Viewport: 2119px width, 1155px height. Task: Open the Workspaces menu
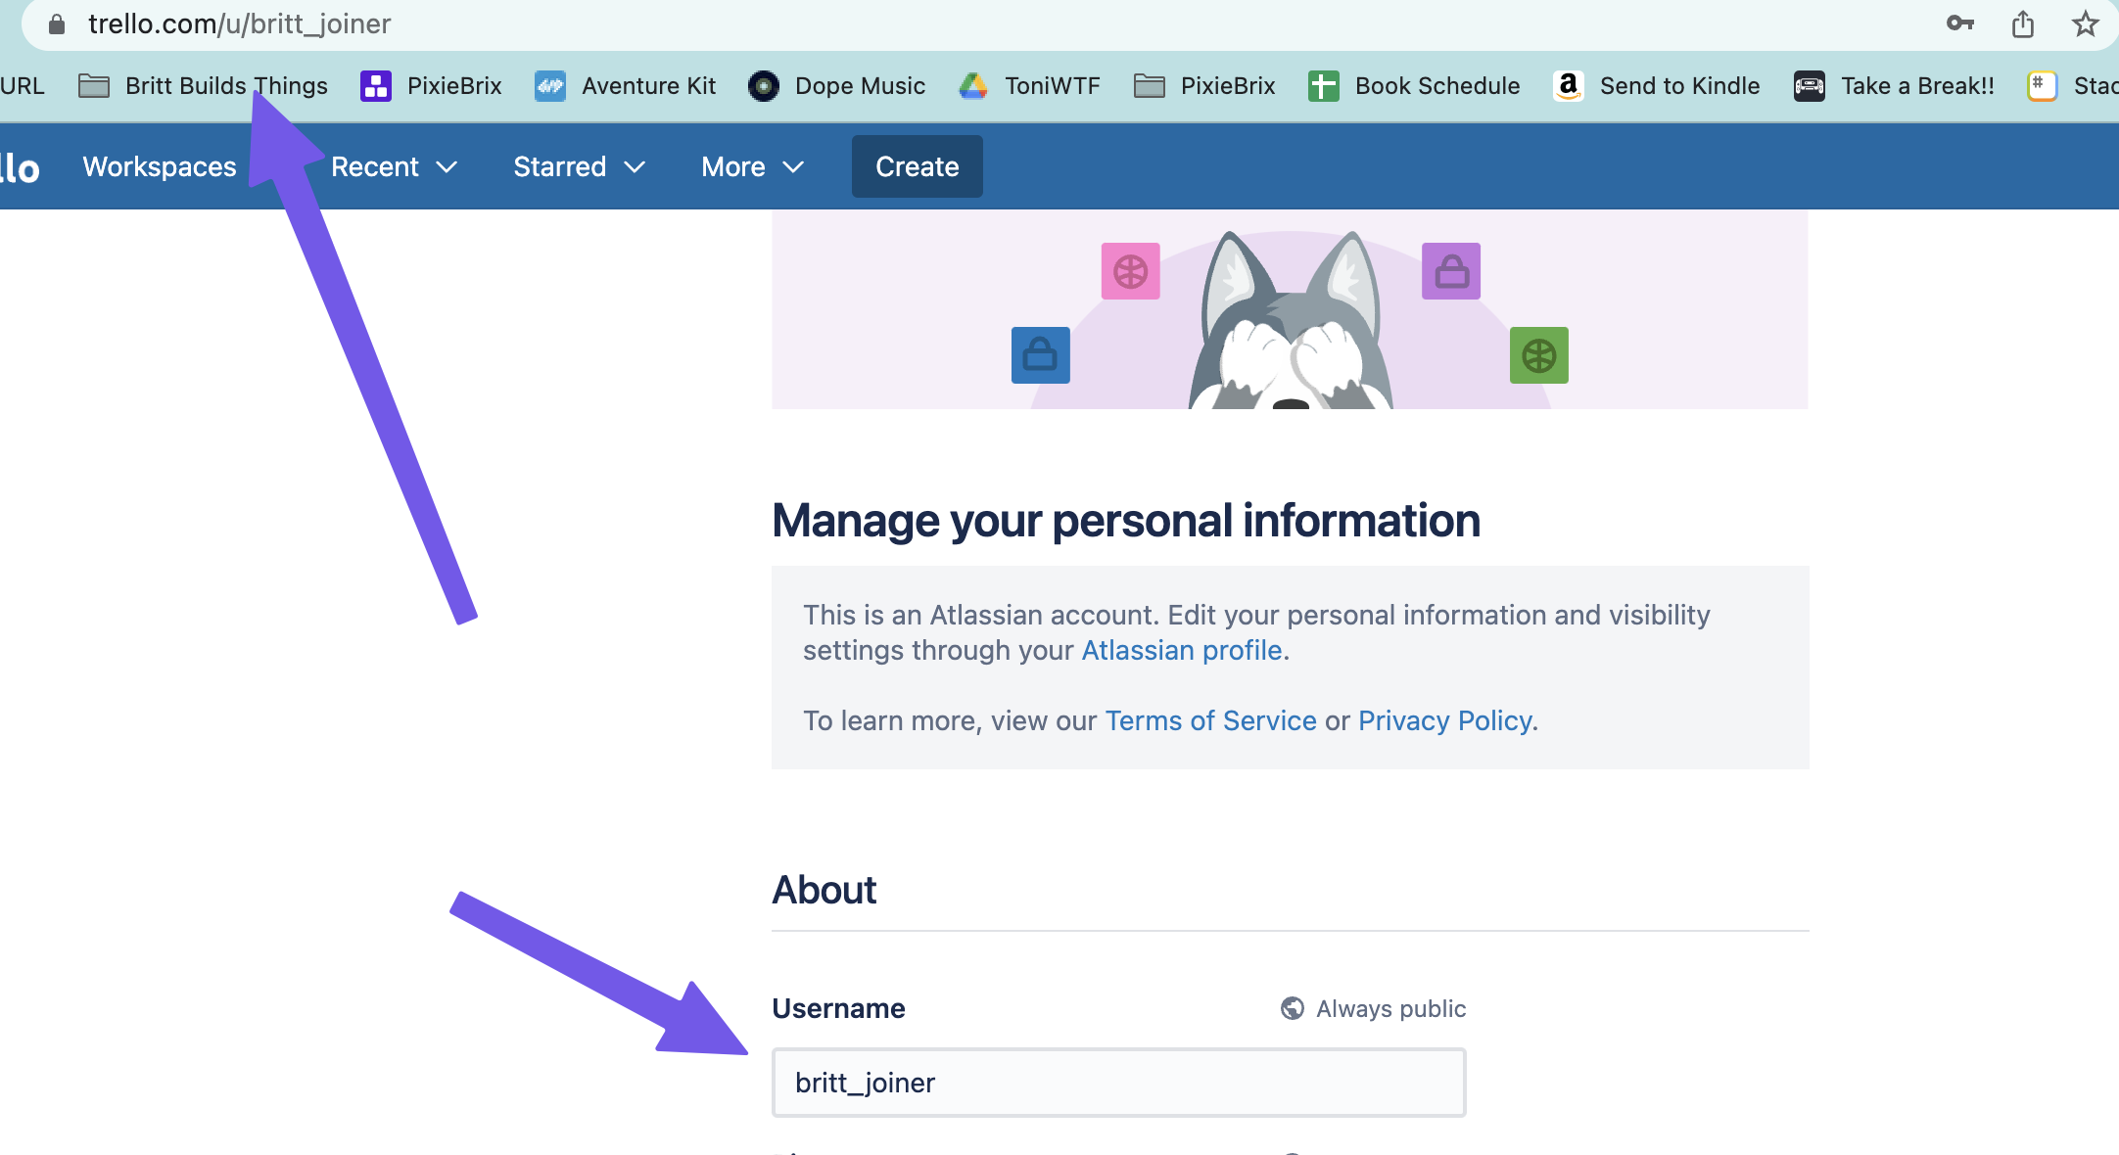pos(159,166)
